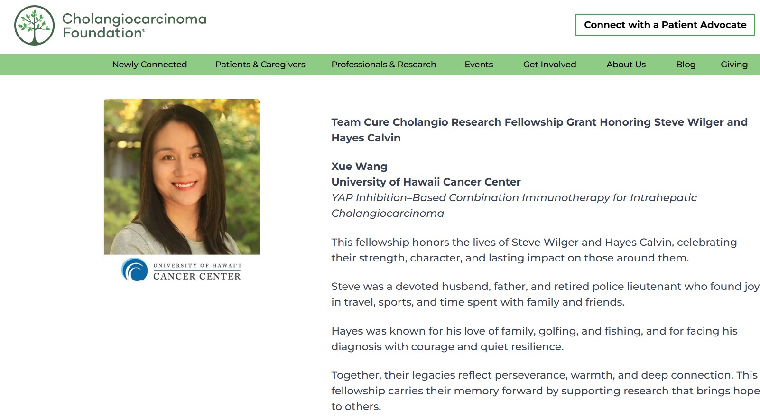The height and width of the screenshot is (420, 760).
Task: Click paragraph about Steve the police lieutenant
Action: point(545,294)
